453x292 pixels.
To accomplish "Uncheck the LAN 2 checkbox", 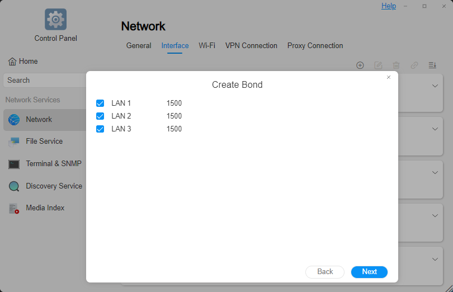I will click(100, 116).
